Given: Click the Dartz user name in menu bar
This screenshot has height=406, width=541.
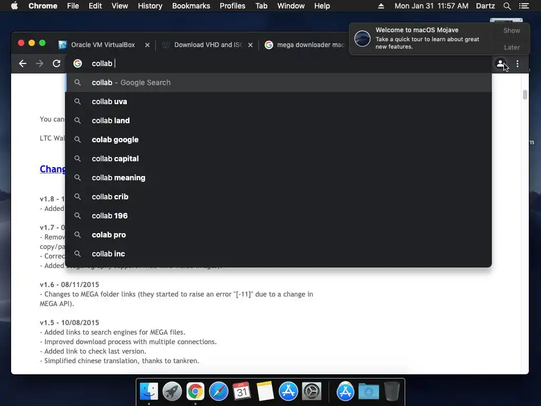Looking at the screenshot, I should coord(485,6).
